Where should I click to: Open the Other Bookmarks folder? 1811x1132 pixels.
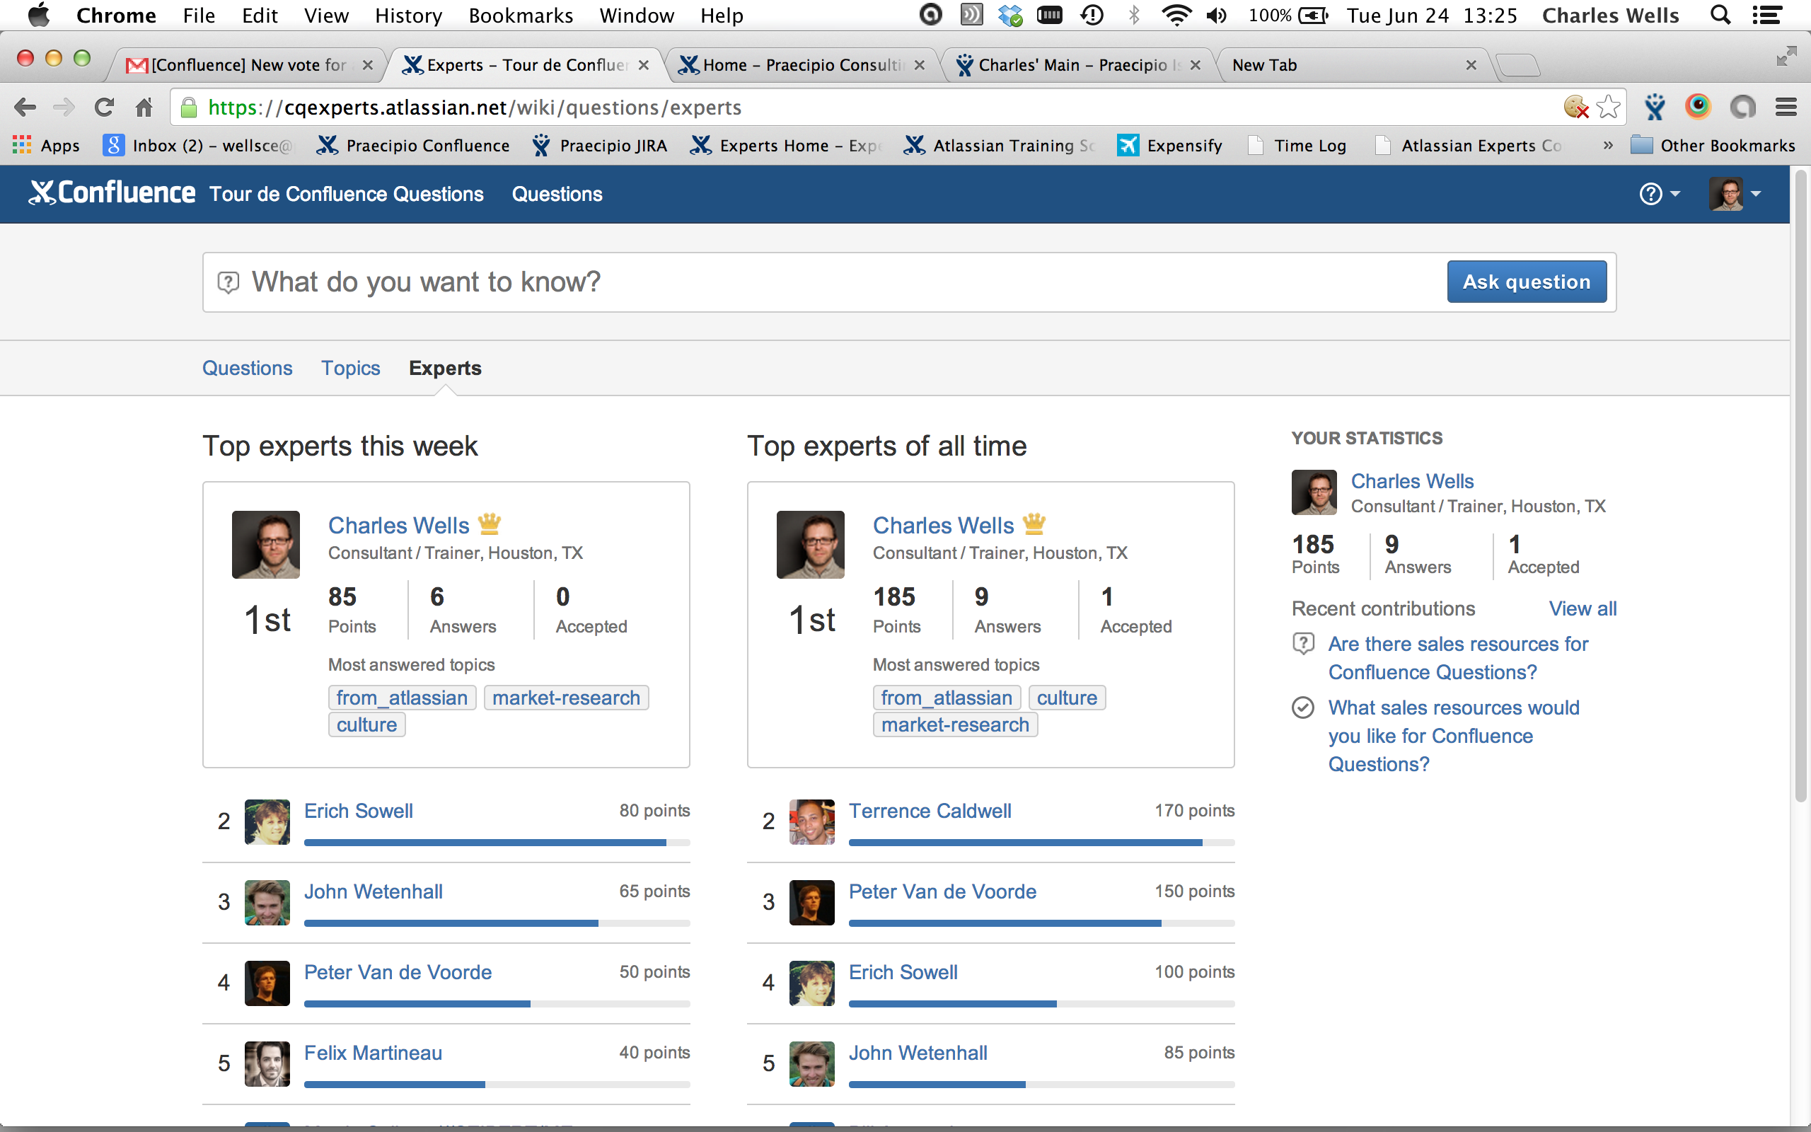(1712, 145)
